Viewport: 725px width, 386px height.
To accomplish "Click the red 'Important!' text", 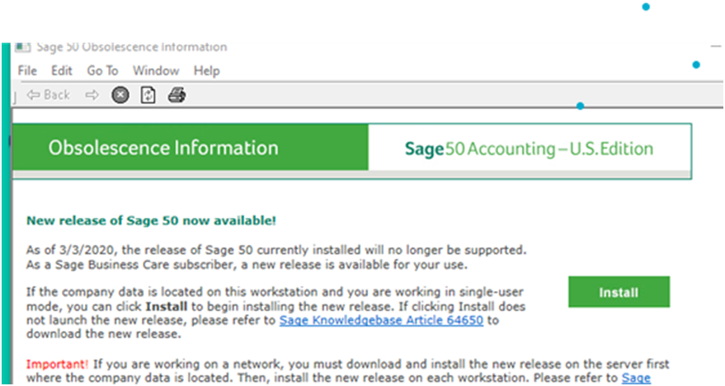I will (57, 364).
